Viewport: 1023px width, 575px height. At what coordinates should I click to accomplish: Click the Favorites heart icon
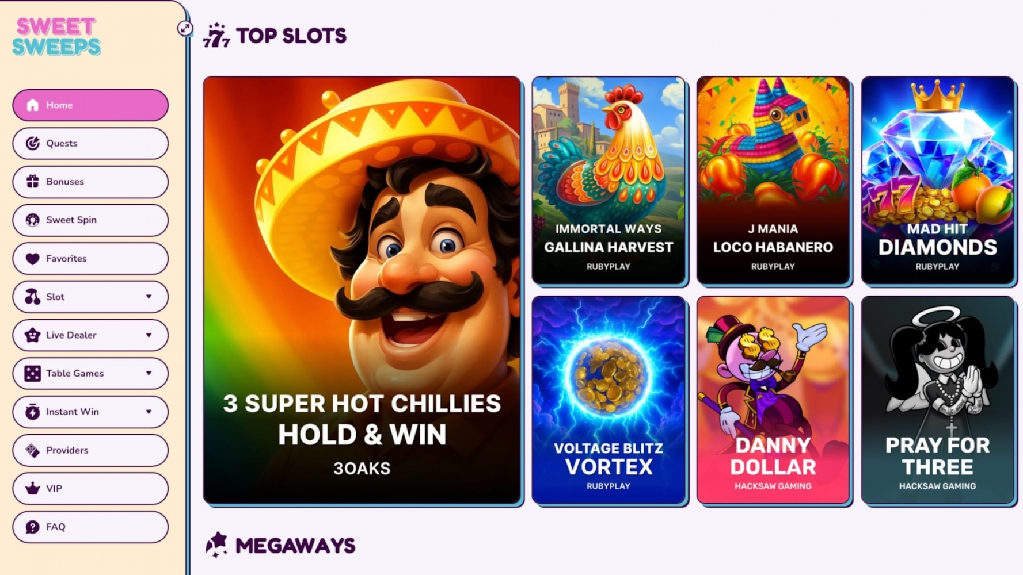click(x=33, y=259)
